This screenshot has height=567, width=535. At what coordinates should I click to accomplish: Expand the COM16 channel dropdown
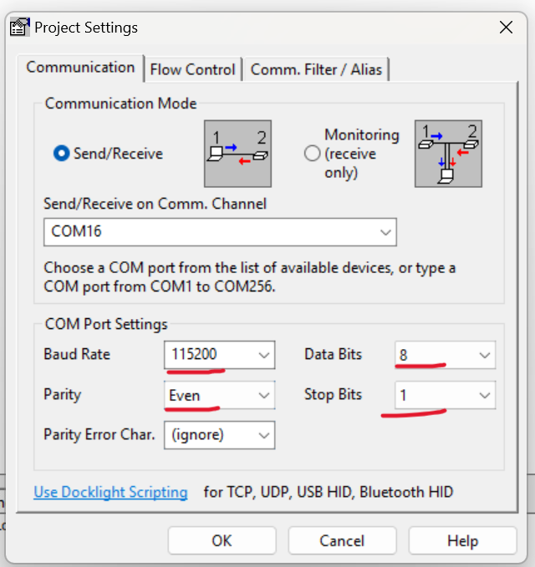[385, 231]
